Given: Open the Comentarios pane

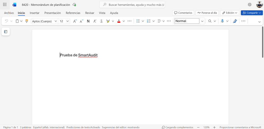Looking at the screenshot, I should [x=183, y=13].
